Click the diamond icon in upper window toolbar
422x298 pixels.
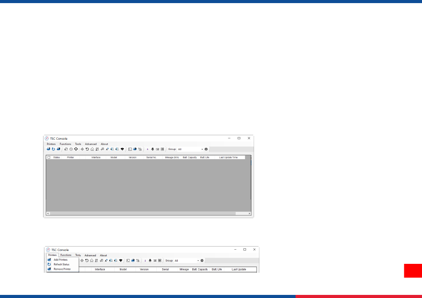122,149
